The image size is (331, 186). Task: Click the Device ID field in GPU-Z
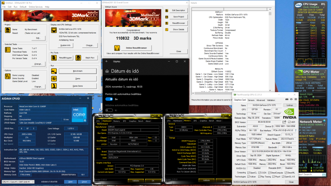coord(285,126)
